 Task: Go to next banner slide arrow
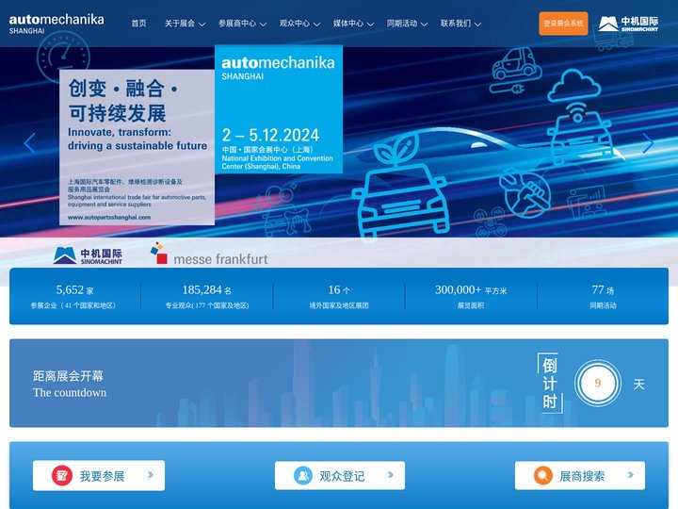pyautogui.click(x=648, y=143)
